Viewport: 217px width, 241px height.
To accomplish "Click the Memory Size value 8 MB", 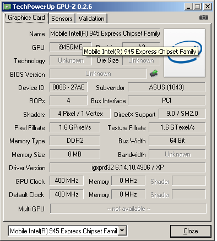I will tap(75, 154).
